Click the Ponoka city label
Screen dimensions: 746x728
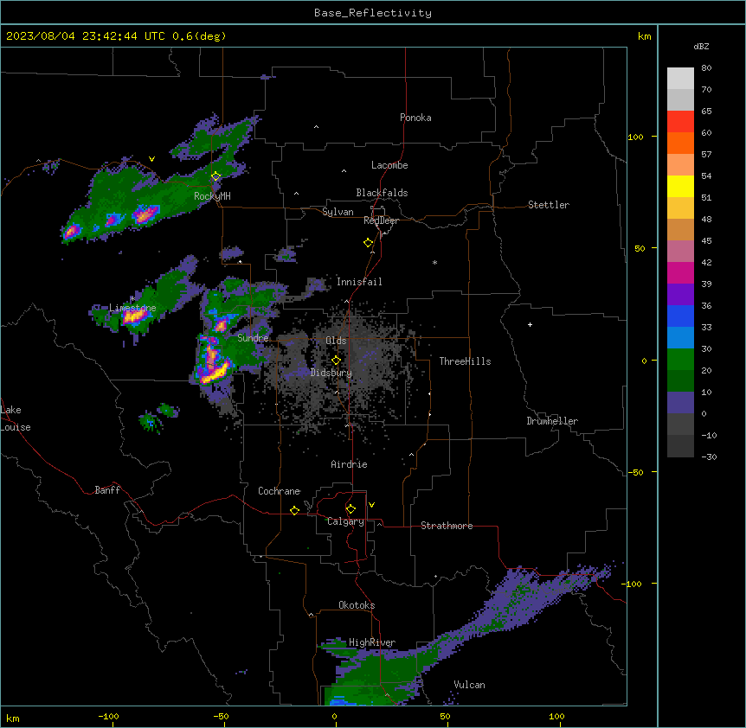(x=415, y=118)
